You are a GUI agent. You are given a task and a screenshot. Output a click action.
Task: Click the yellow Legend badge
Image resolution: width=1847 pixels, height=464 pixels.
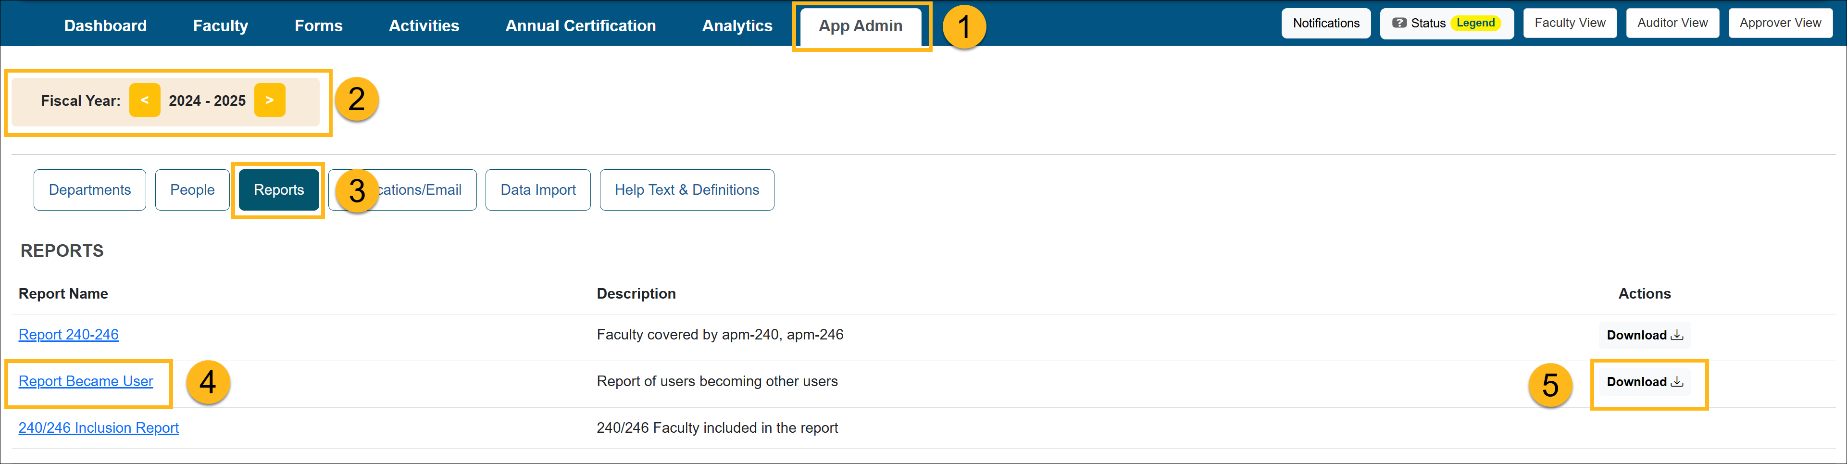pos(1475,22)
